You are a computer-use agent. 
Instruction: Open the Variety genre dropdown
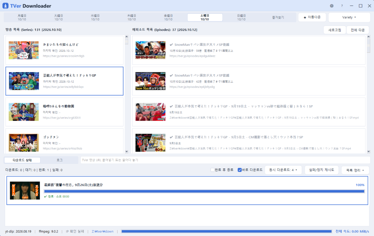349,17
